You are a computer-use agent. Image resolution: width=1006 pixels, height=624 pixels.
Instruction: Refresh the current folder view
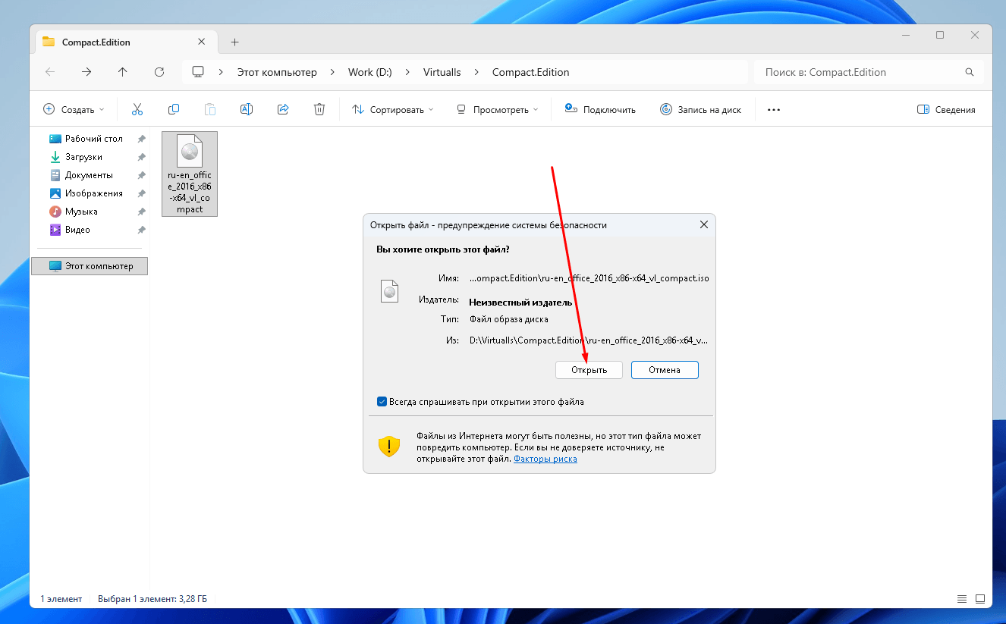tap(159, 72)
